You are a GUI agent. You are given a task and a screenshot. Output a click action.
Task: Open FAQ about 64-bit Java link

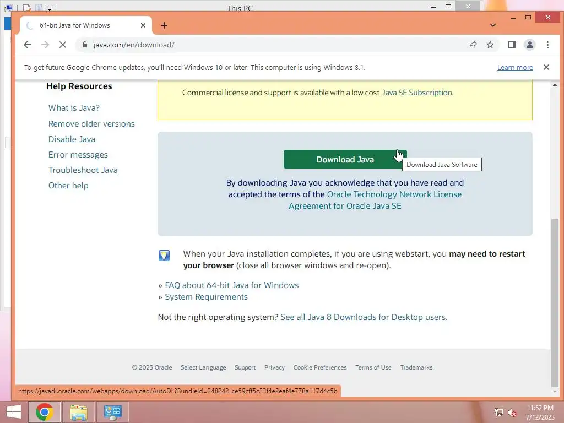[232, 285]
